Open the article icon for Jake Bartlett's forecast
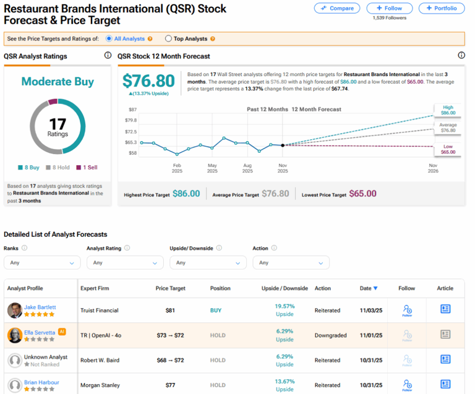Image resolution: width=475 pixels, height=394 pixels. click(445, 309)
